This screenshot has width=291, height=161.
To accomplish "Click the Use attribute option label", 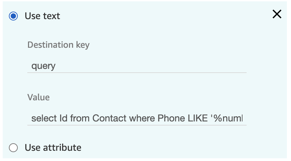I will [53, 148].
